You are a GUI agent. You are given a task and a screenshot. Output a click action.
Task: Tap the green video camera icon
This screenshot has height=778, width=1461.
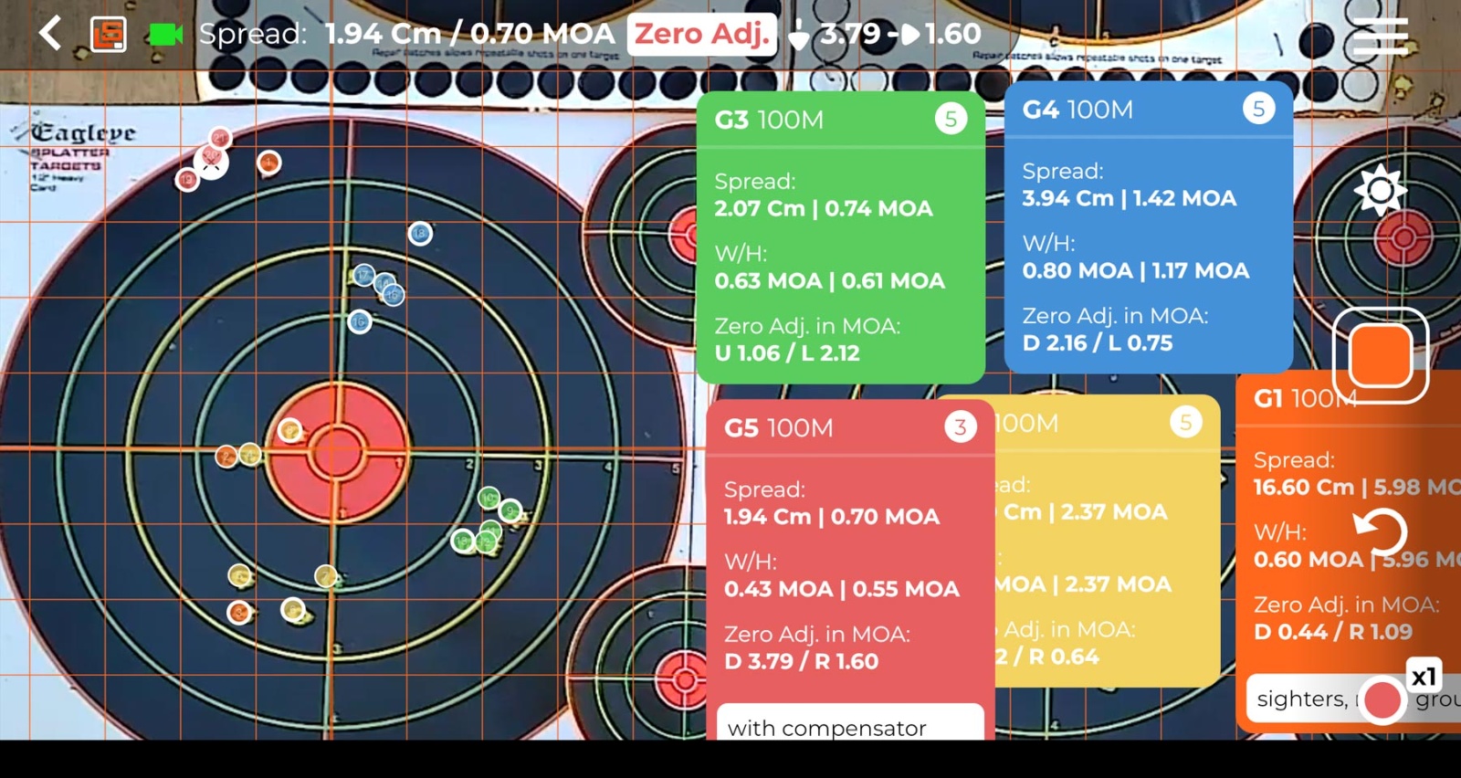coord(164,35)
